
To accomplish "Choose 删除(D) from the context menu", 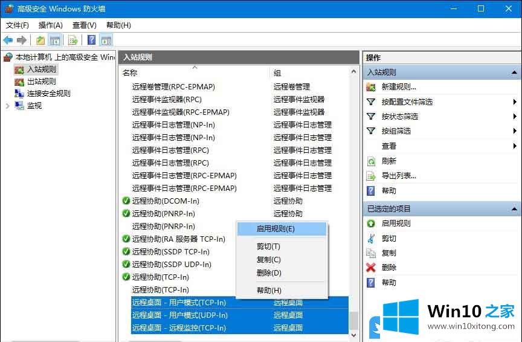I will (269, 273).
